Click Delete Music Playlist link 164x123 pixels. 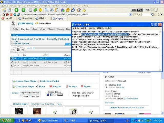[48, 81]
